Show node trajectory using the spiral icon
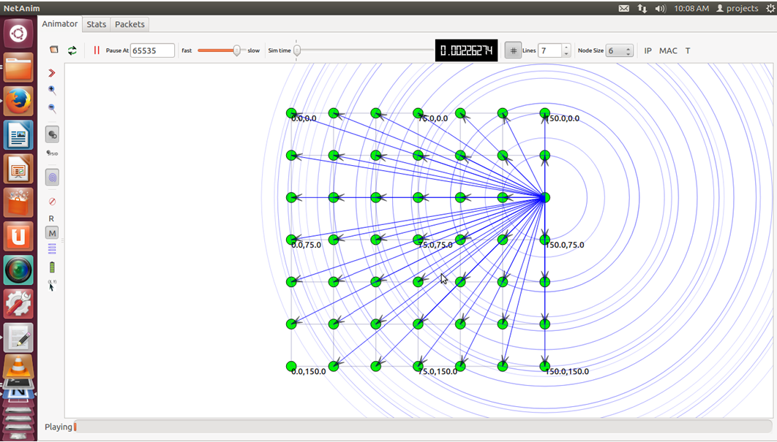The image size is (777, 442). [x=52, y=176]
